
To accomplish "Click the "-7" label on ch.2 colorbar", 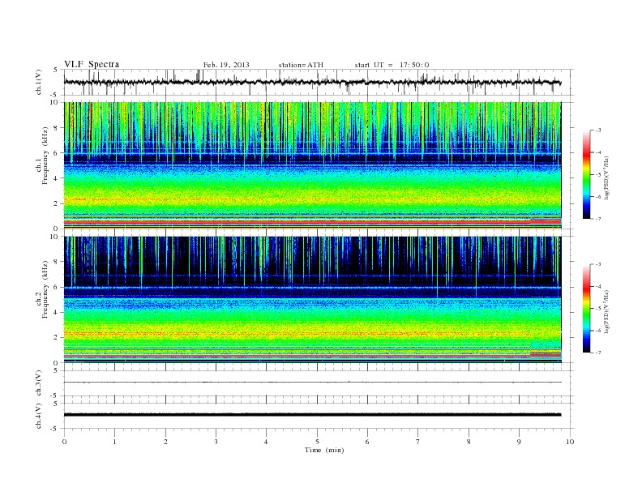I will [598, 353].
